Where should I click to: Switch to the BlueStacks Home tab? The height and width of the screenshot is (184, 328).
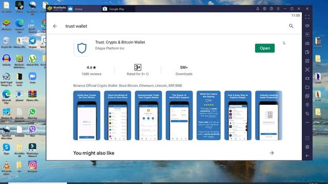pos(84,9)
